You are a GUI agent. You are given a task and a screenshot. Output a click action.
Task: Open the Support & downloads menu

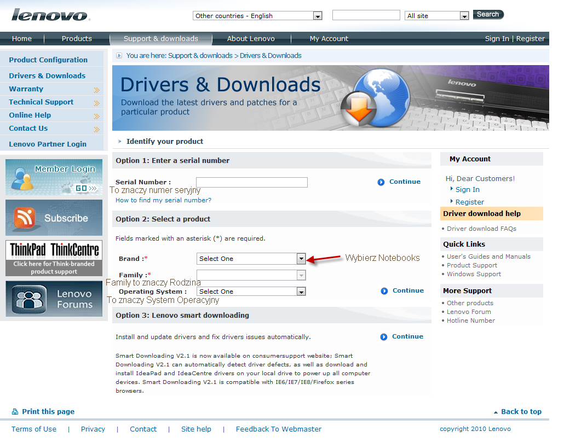pos(161,38)
